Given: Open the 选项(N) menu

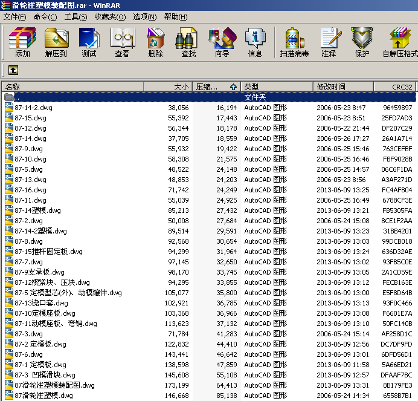Looking at the screenshot, I should pos(145,17).
